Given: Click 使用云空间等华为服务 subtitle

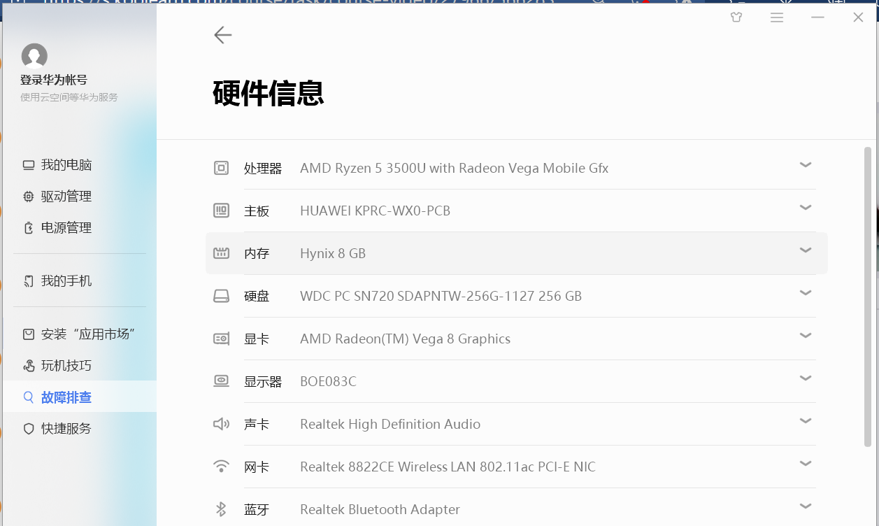Looking at the screenshot, I should (x=69, y=97).
